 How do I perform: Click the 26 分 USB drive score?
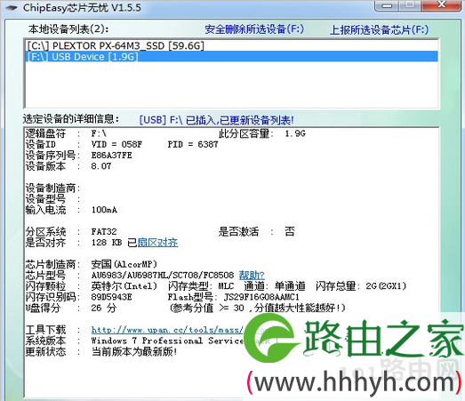[x=104, y=308]
